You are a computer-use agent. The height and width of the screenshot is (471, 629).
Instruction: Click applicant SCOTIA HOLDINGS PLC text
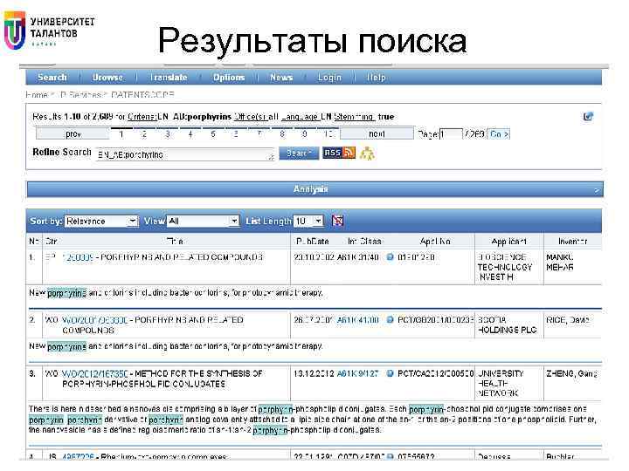[x=507, y=324]
